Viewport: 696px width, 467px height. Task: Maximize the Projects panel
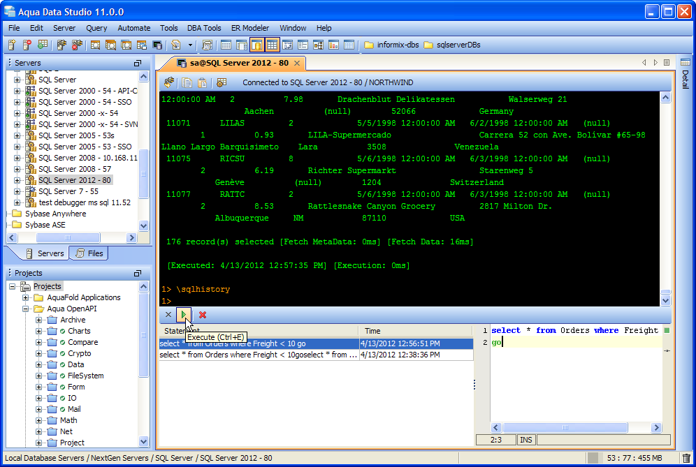[138, 273]
